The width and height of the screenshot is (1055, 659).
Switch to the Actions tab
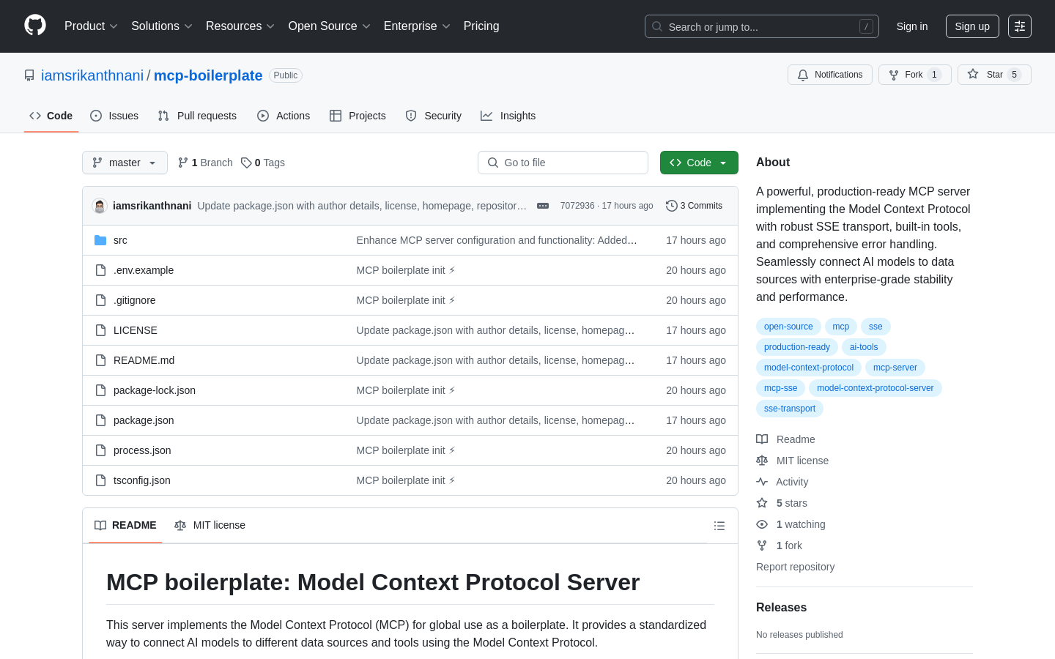pos(284,116)
